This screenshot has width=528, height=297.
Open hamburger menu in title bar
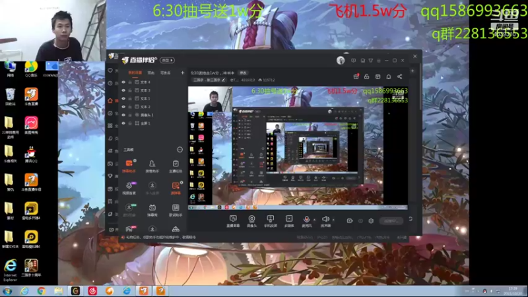(x=379, y=61)
